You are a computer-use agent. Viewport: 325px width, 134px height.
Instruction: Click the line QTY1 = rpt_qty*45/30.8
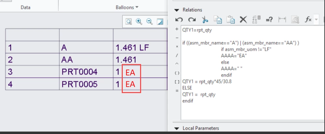coord(207,82)
